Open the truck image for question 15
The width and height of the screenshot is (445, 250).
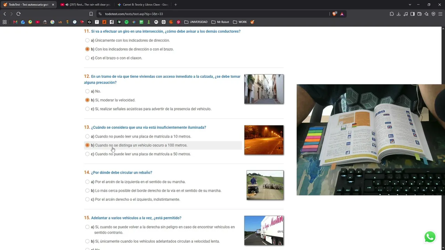point(264,231)
